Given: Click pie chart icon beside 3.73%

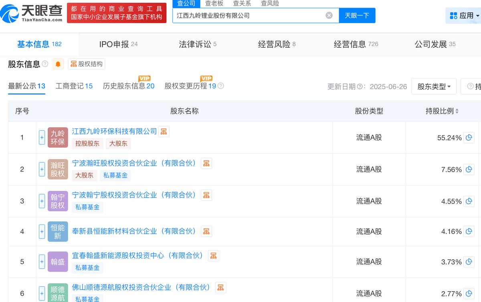Looking at the screenshot, I should tap(469, 261).
